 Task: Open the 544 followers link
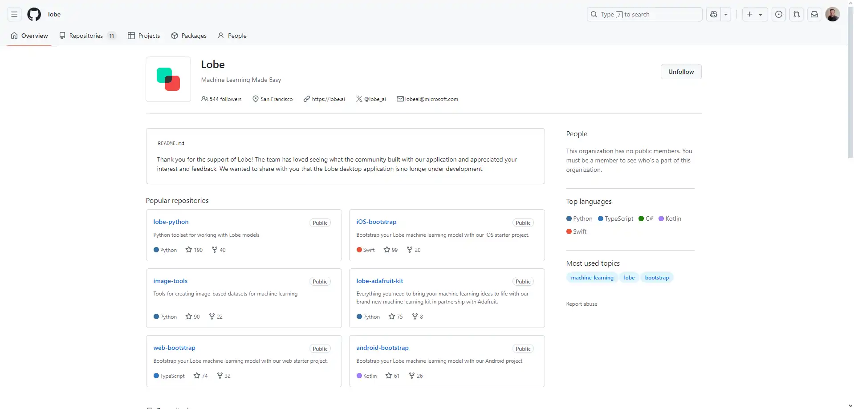pyautogui.click(x=221, y=99)
